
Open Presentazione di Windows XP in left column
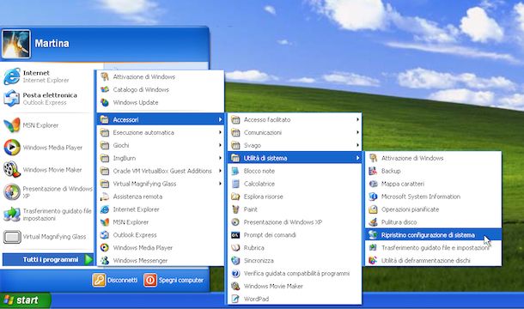46,192
